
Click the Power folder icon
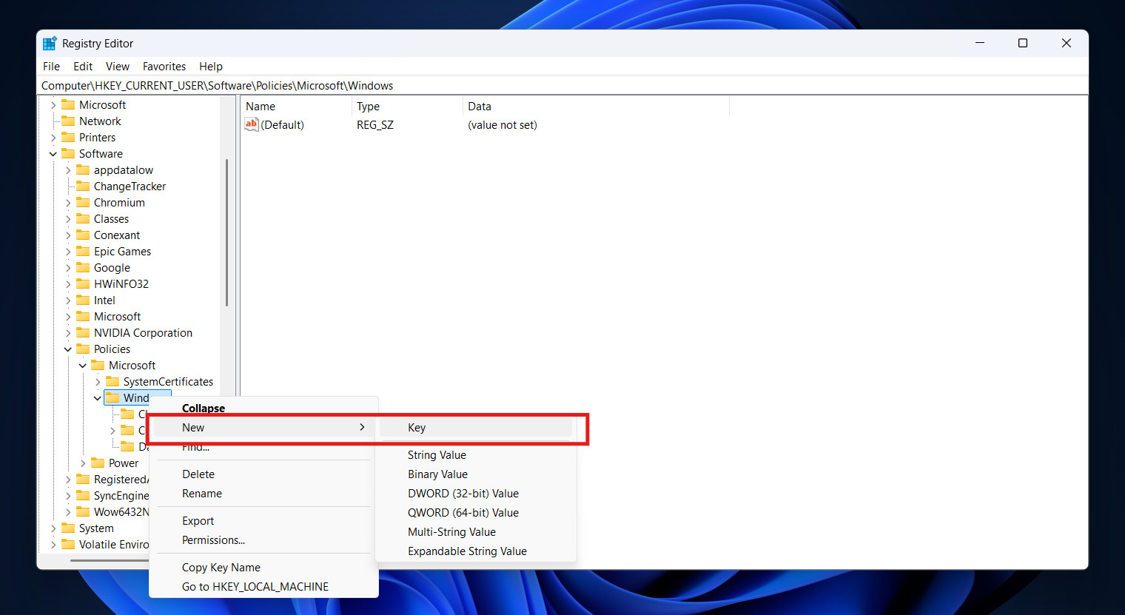(x=98, y=463)
